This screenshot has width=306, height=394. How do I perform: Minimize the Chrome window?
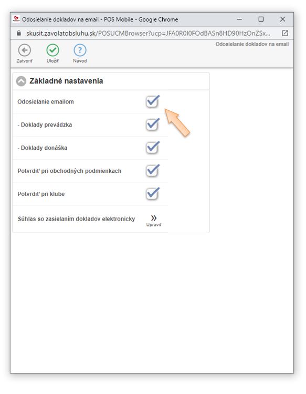click(239, 19)
